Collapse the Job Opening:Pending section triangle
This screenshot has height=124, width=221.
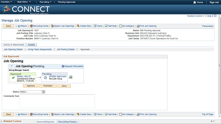(12, 66)
